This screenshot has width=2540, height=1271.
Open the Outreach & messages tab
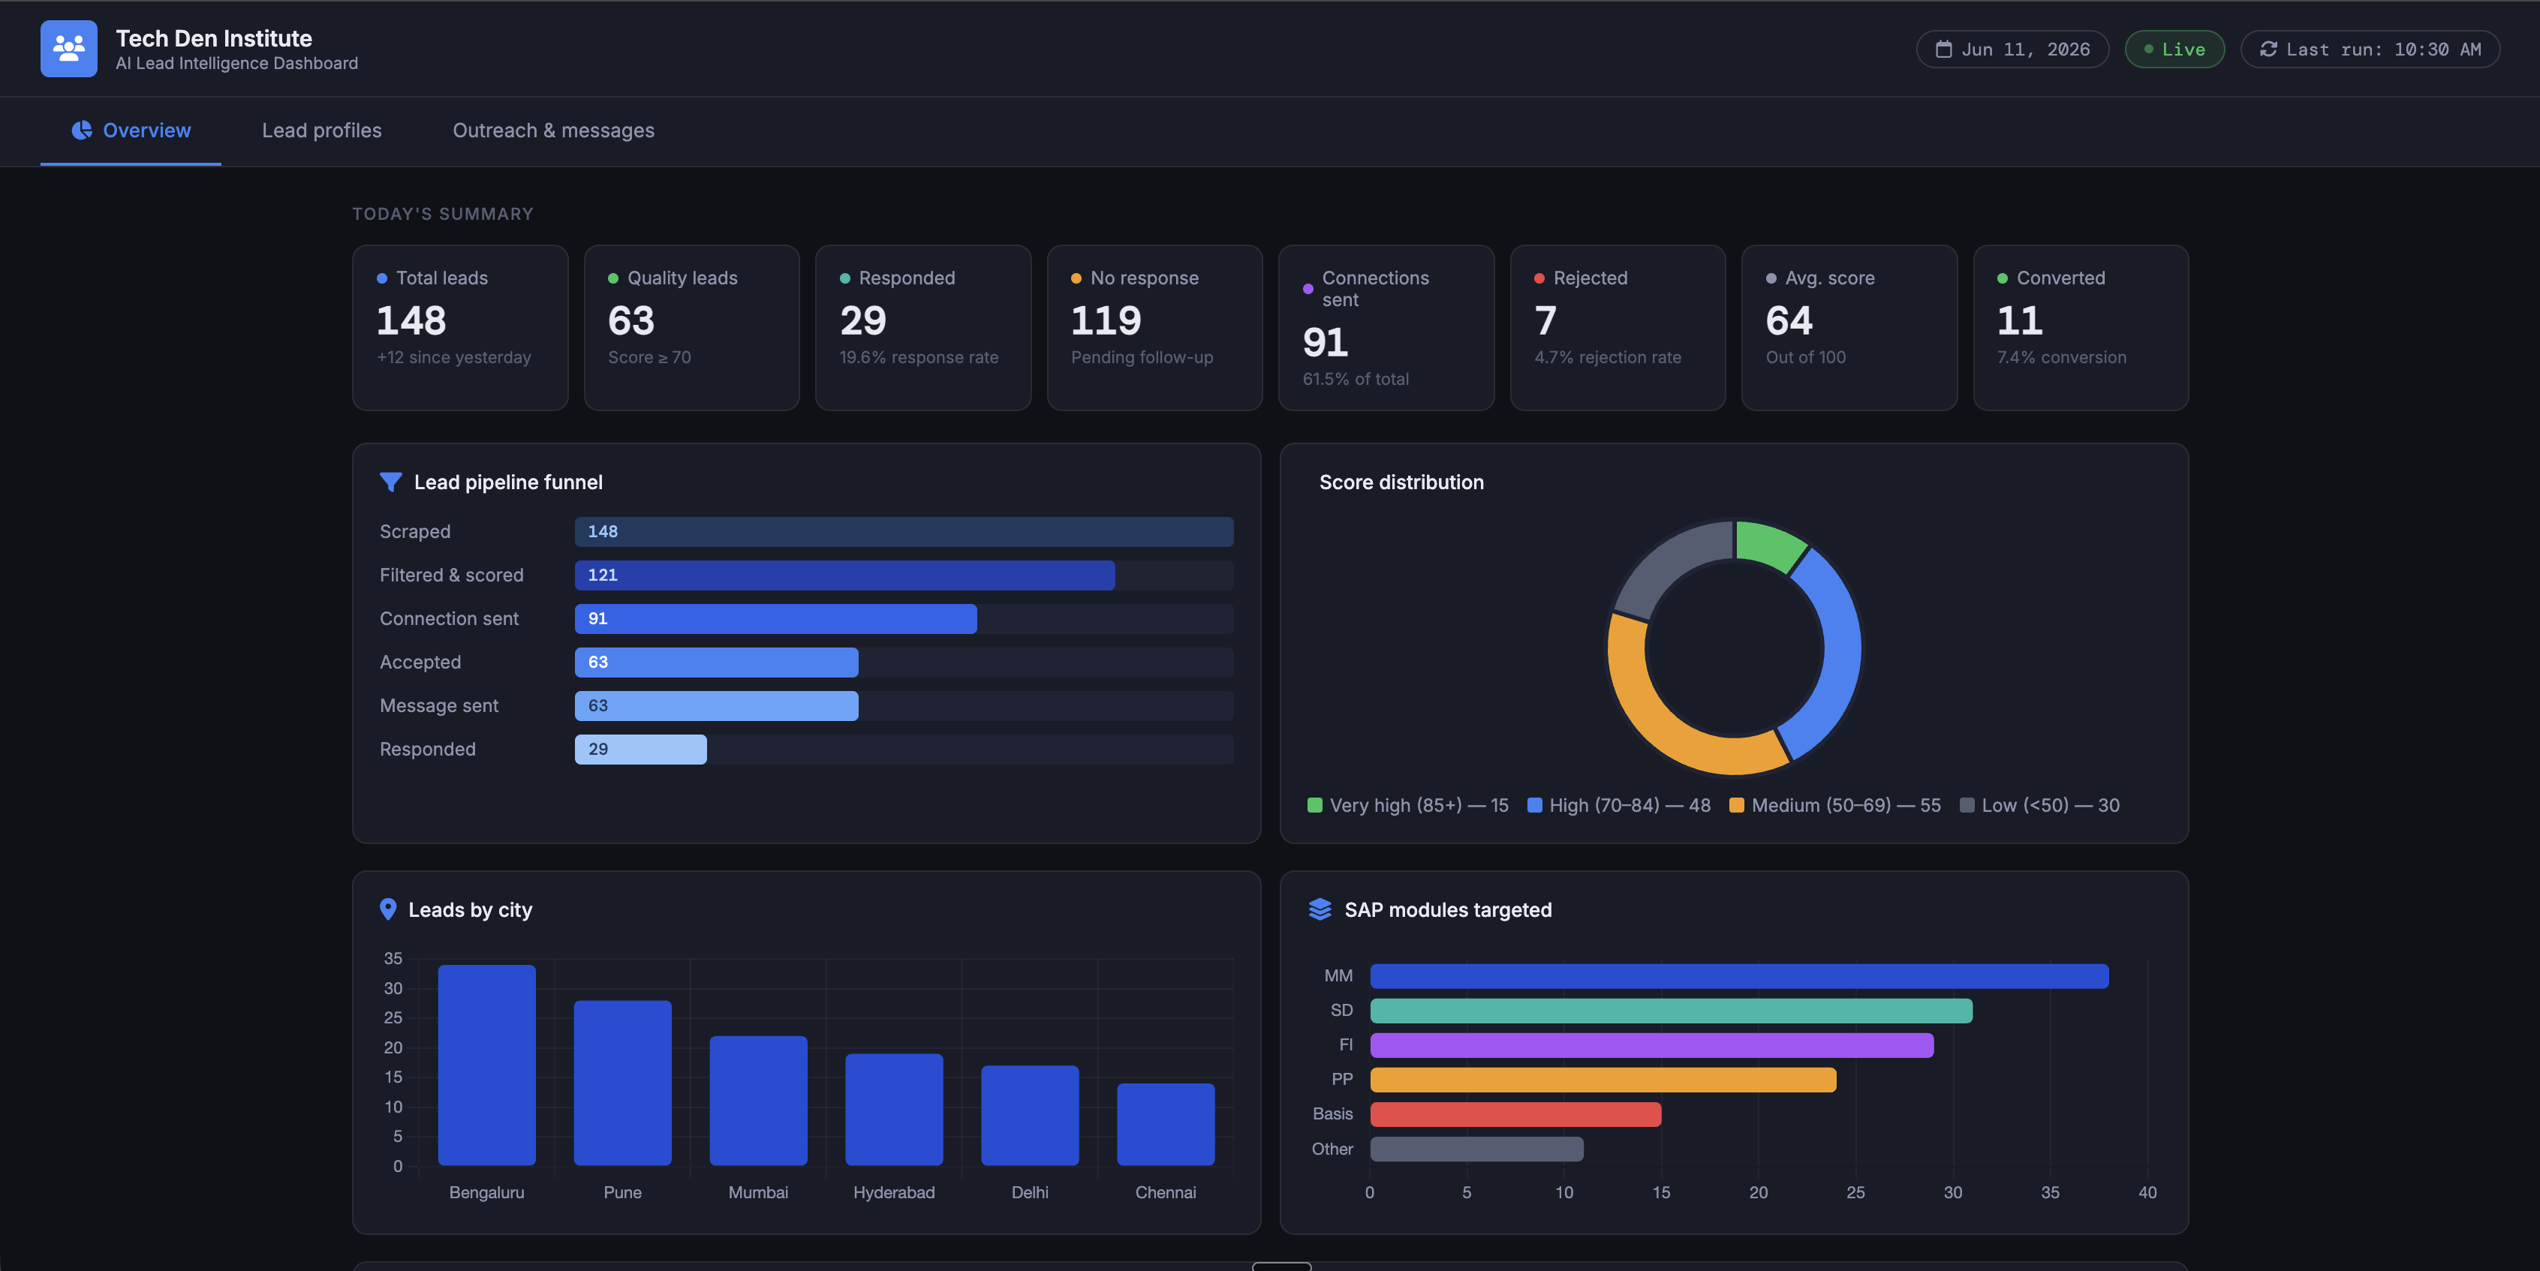(x=553, y=130)
